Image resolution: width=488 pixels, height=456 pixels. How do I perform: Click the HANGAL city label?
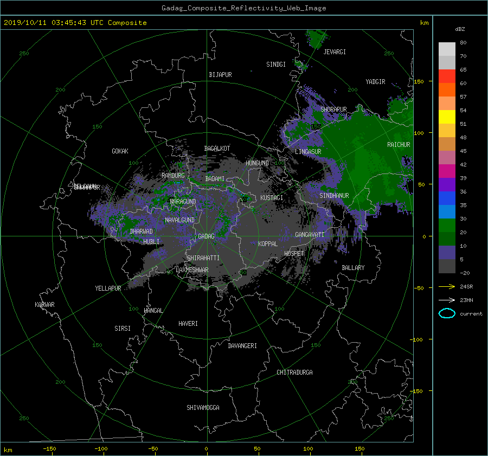pyautogui.click(x=153, y=311)
